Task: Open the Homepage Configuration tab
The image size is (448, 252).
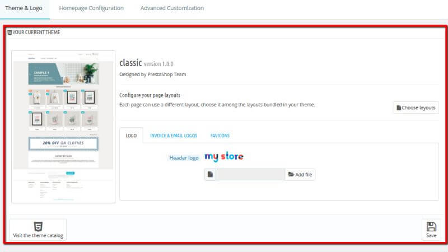Action: click(91, 8)
